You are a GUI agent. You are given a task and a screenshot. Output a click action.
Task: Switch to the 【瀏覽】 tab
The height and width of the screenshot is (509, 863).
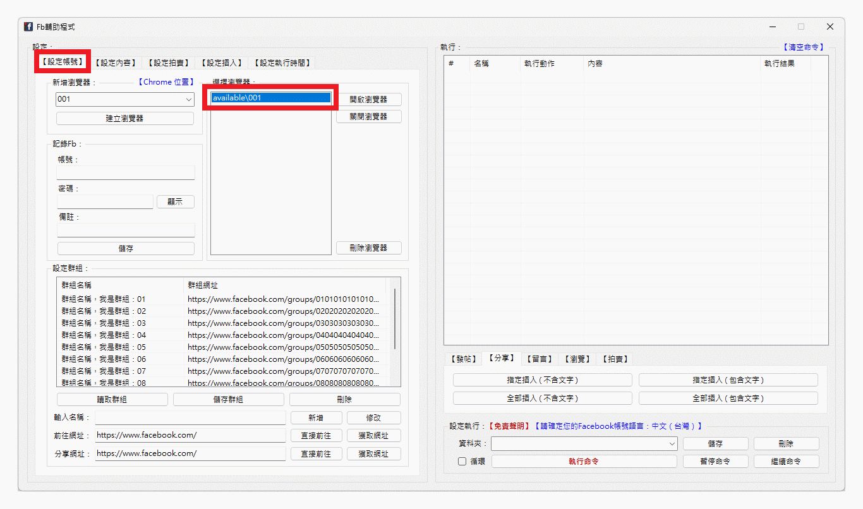pyautogui.click(x=577, y=358)
